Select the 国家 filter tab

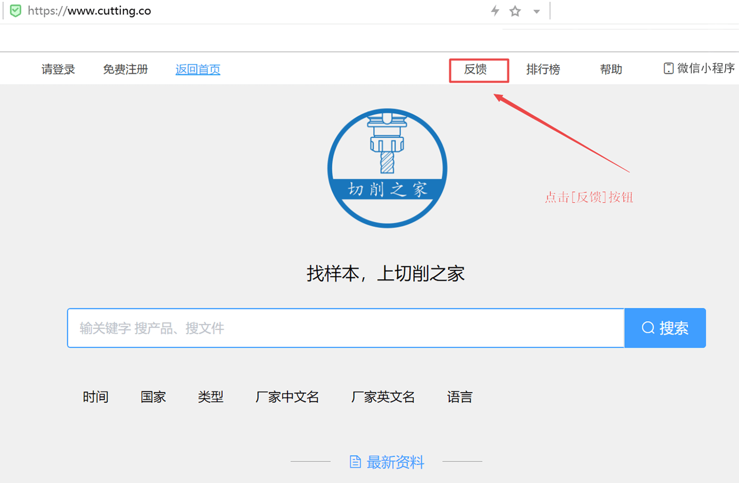coord(153,396)
